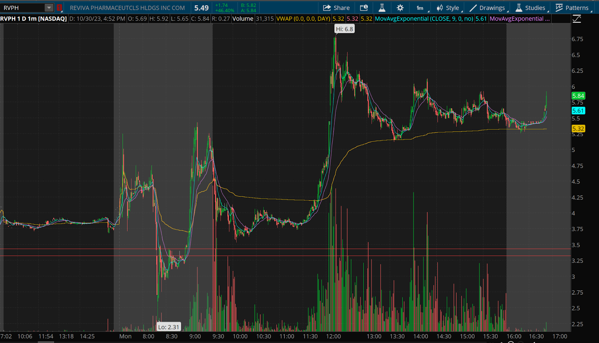Click the yellow 5.32 VWAP price tag

click(x=578, y=129)
